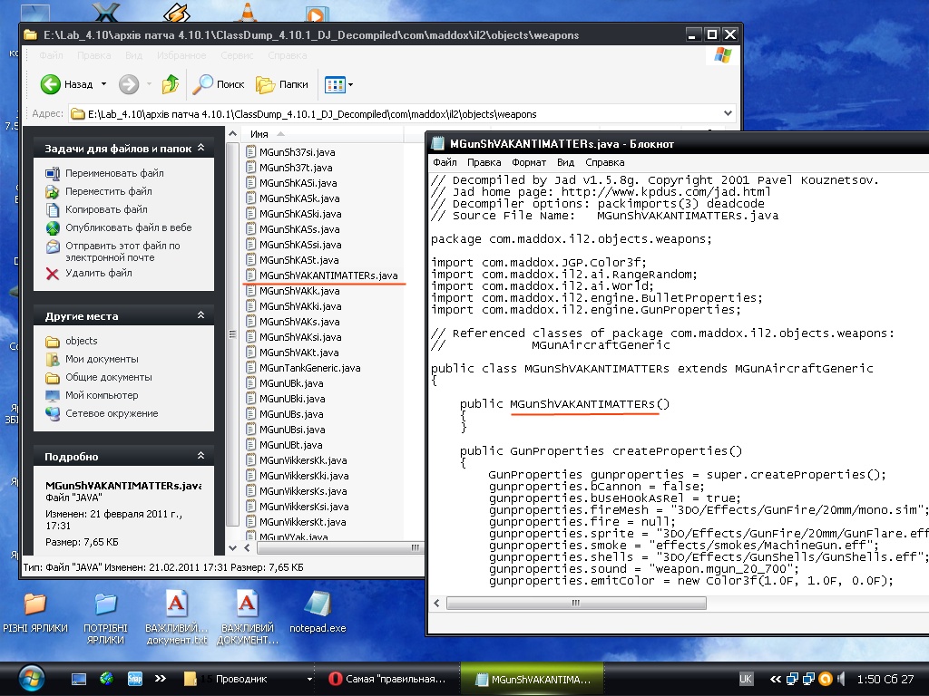Click the Start button orb
929x696 pixels.
point(31,678)
